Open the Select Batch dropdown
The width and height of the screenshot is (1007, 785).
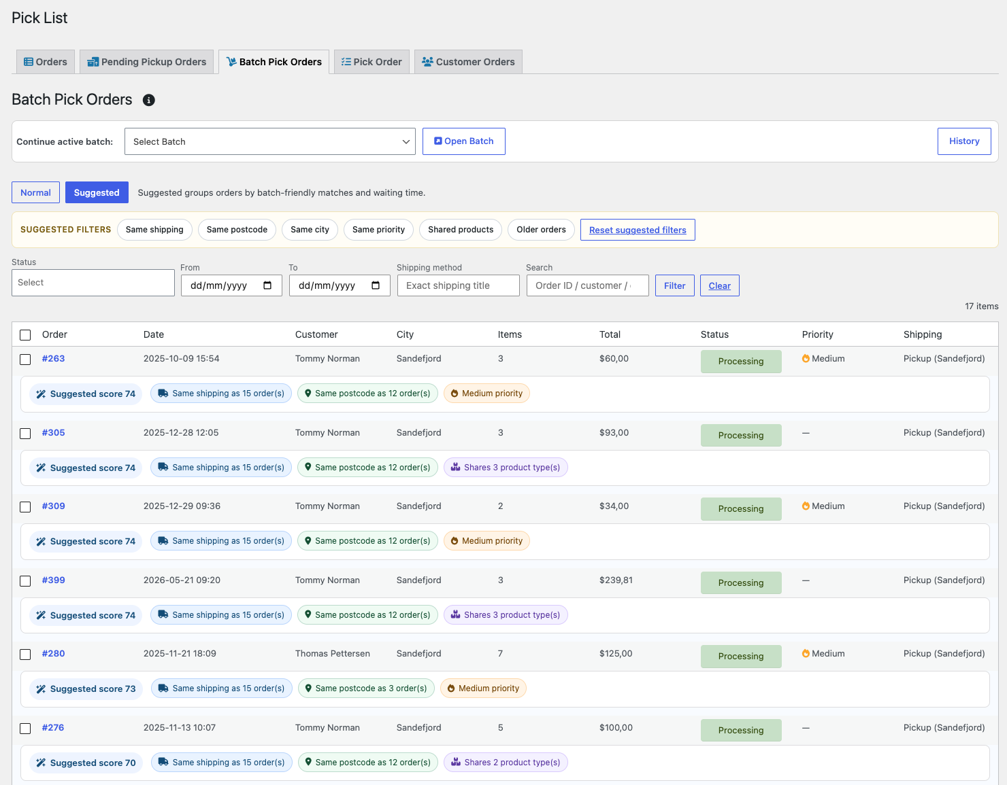(x=270, y=141)
